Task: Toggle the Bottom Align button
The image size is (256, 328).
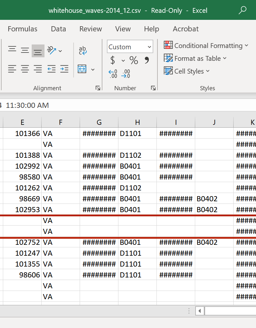Action: [38, 51]
